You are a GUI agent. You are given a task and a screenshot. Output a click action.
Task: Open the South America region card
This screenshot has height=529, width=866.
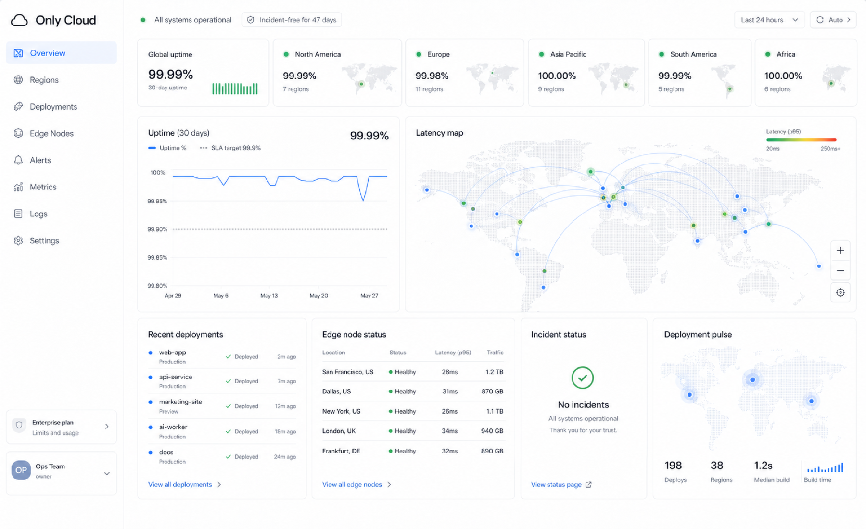pyautogui.click(x=700, y=73)
